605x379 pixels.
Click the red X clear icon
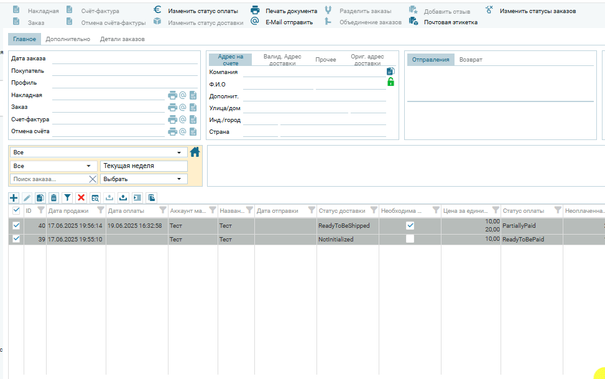click(81, 197)
